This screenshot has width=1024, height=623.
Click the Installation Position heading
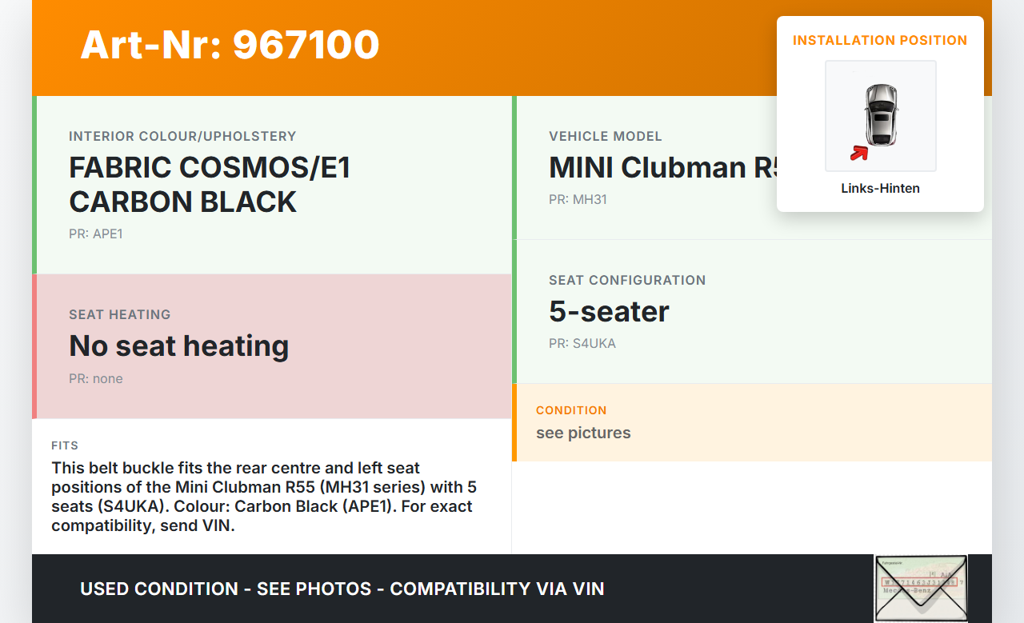click(x=880, y=41)
